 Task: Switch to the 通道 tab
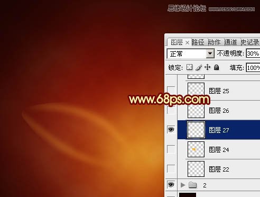230,42
